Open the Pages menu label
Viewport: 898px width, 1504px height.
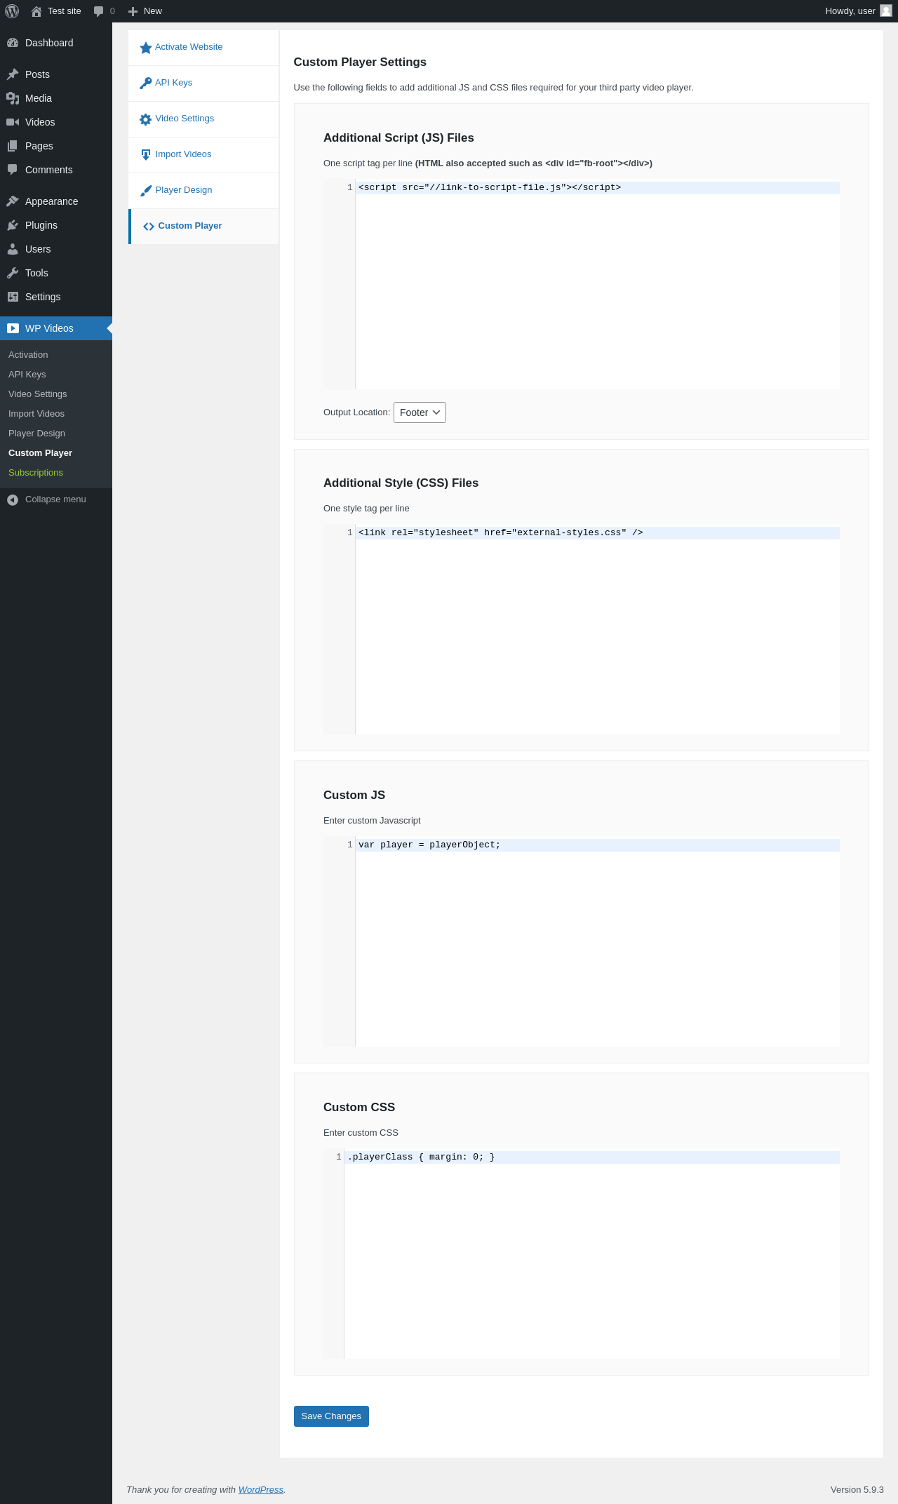(x=39, y=146)
